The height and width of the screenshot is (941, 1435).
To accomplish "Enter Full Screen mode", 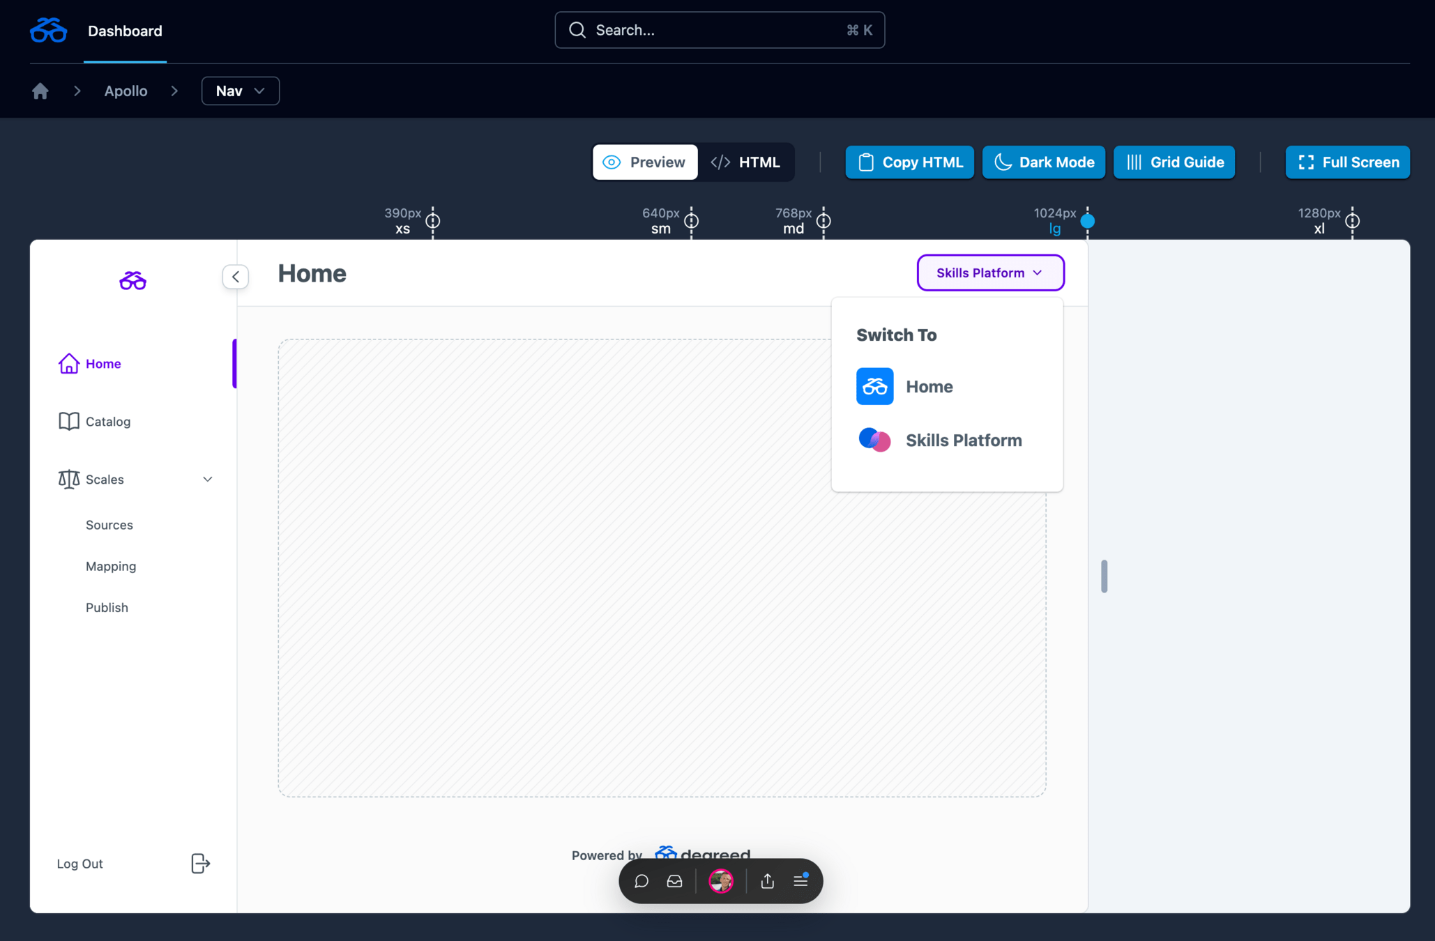I will [1347, 162].
